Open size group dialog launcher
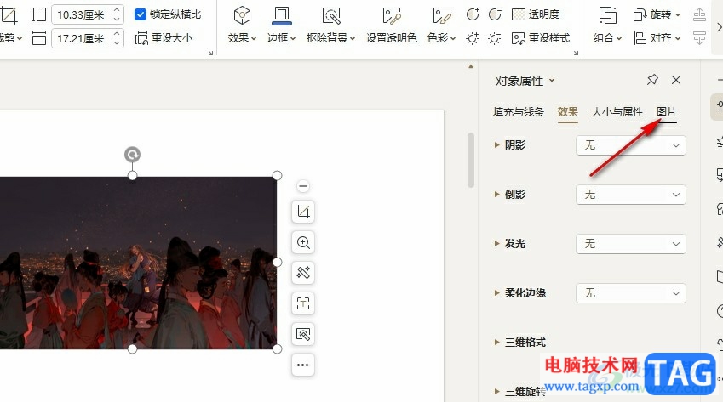Viewport: 723px width, 402px height. point(210,53)
